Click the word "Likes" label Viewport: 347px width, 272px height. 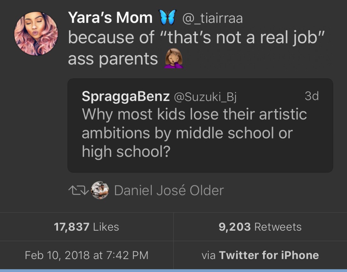pyautogui.click(x=106, y=227)
